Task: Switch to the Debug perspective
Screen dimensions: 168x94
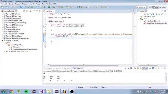Action: 163,7
